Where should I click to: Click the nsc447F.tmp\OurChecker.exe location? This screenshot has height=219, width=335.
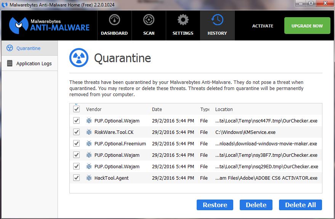click(266, 121)
